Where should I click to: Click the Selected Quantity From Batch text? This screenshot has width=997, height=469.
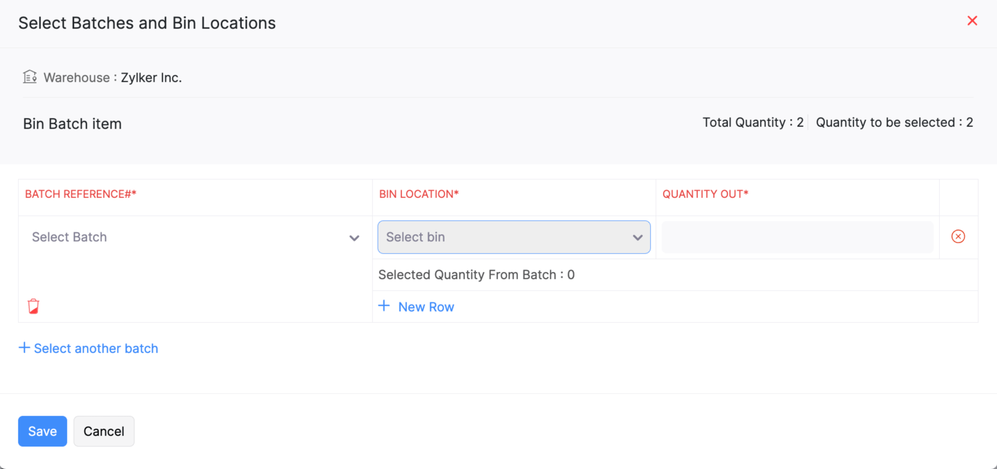click(476, 275)
